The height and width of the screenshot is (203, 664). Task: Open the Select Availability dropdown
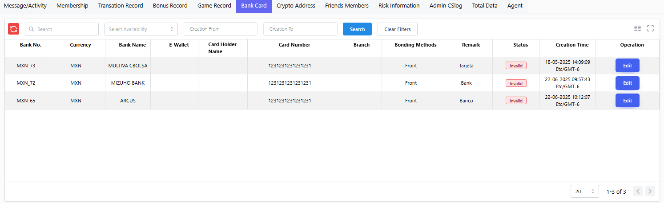click(141, 29)
